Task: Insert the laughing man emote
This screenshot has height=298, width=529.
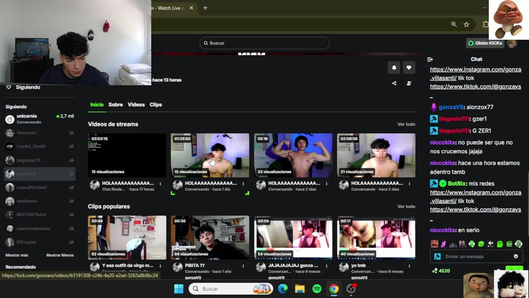Action: coord(434,244)
